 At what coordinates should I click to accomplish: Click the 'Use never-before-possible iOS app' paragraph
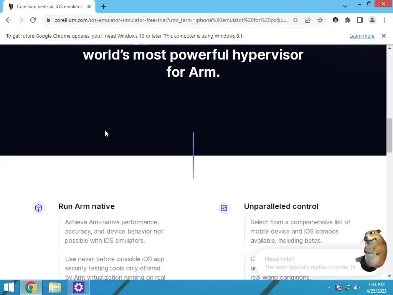point(115,268)
